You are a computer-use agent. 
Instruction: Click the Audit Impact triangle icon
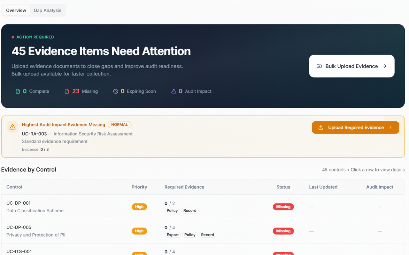pos(174,91)
